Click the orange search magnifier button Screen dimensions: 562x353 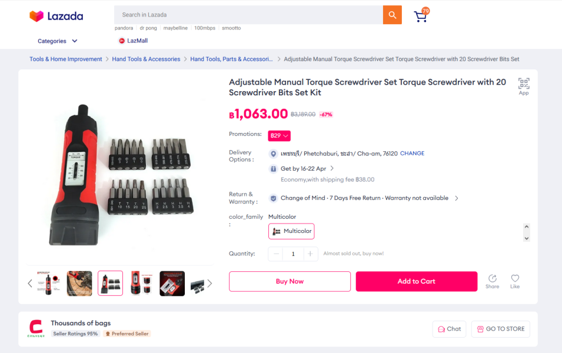pyautogui.click(x=392, y=15)
